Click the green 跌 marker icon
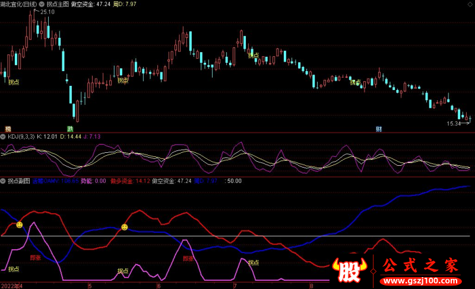The image size is (475, 289). pos(70,129)
